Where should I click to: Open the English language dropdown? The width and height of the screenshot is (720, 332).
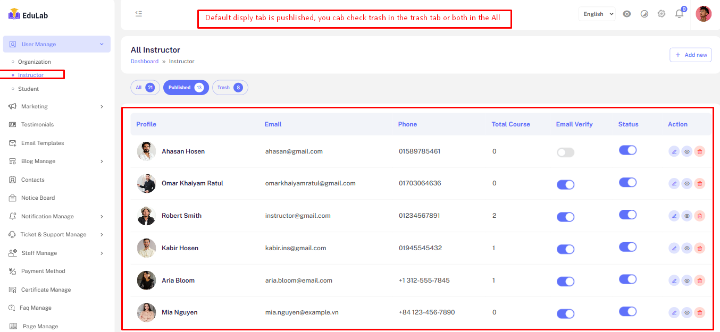click(x=597, y=14)
